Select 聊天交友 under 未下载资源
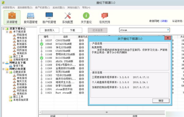The image size is (184, 117). coord(22,41)
